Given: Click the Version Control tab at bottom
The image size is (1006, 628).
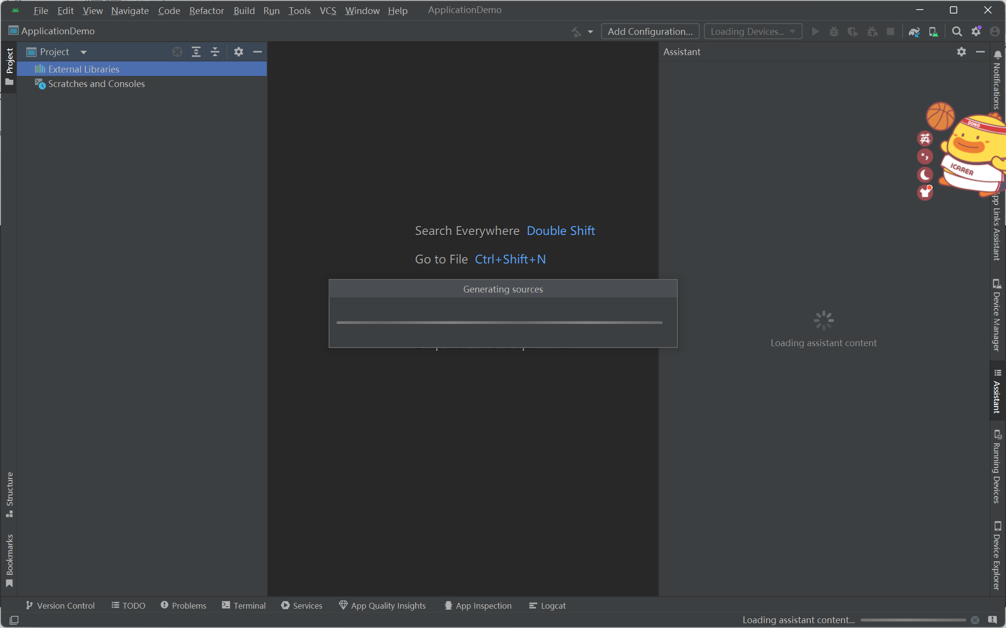Looking at the screenshot, I should (x=61, y=606).
